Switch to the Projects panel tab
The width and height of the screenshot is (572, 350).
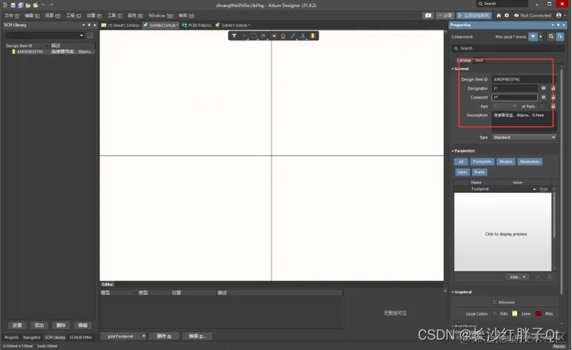click(11, 337)
